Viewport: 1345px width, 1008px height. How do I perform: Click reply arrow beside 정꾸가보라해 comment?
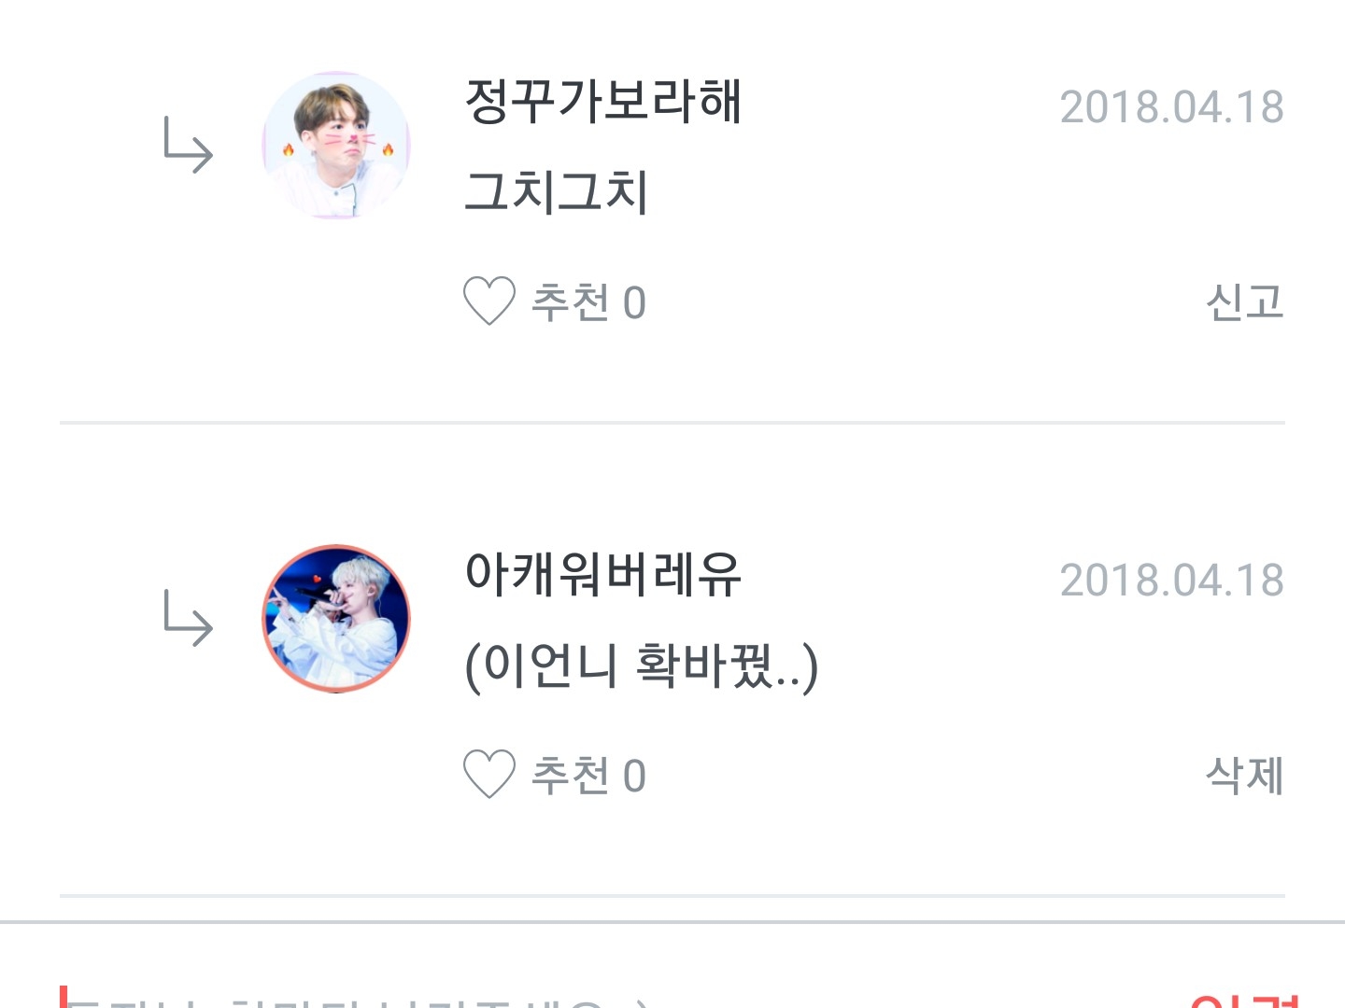189,146
